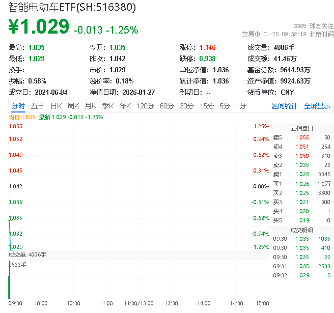
Task: Click the 成交明细 section header
Action: pyautogui.click(x=301, y=230)
